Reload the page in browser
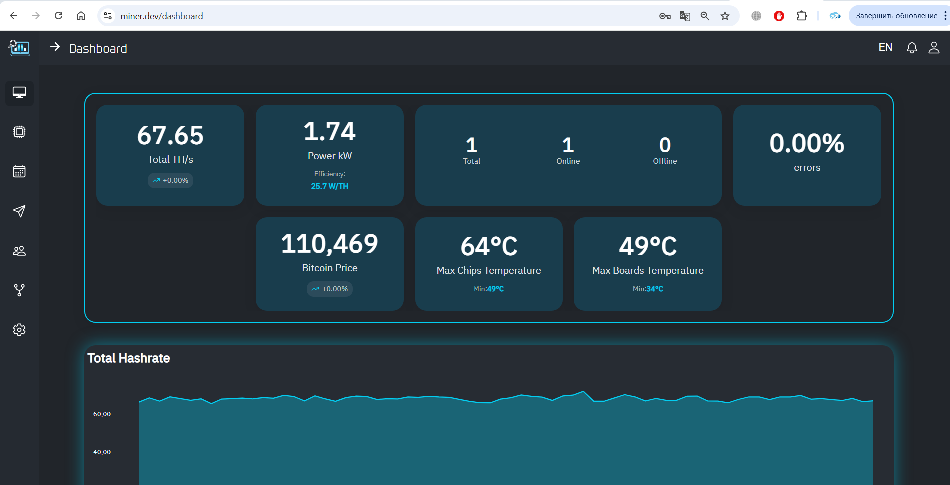950x485 pixels. point(58,16)
